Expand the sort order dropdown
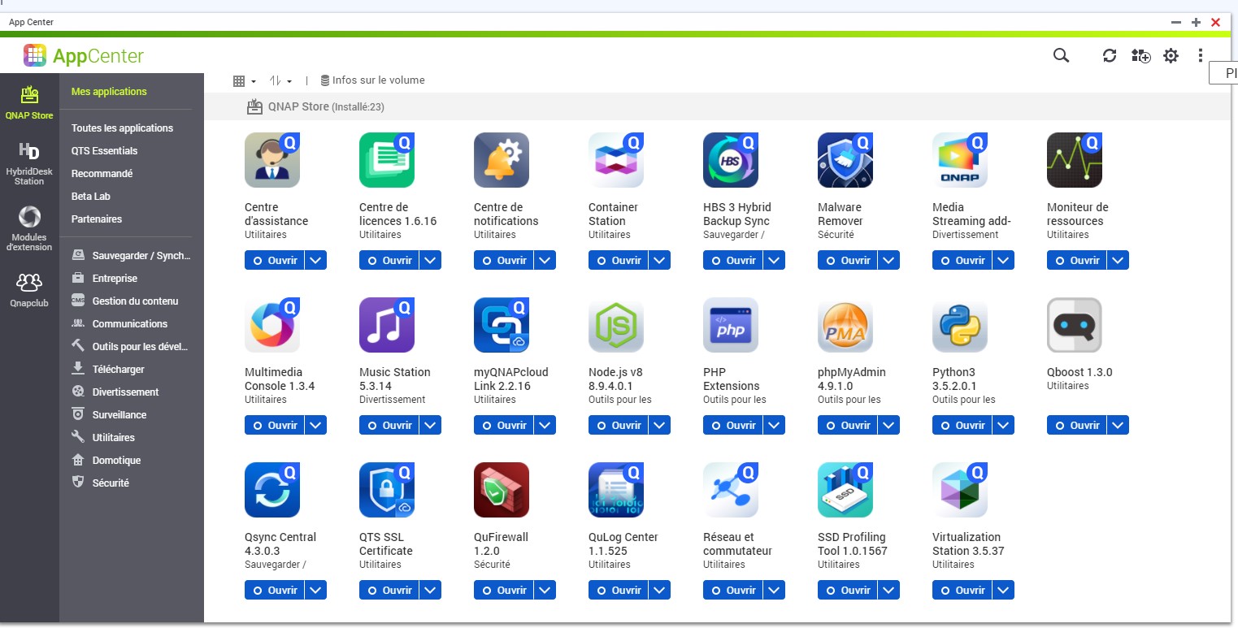The height and width of the screenshot is (628, 1238). point(280,80)
